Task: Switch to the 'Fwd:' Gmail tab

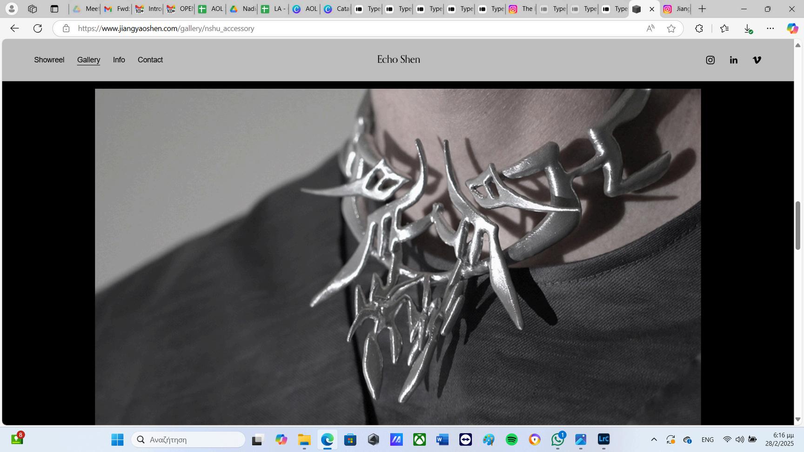Action: tap(116, 9)
